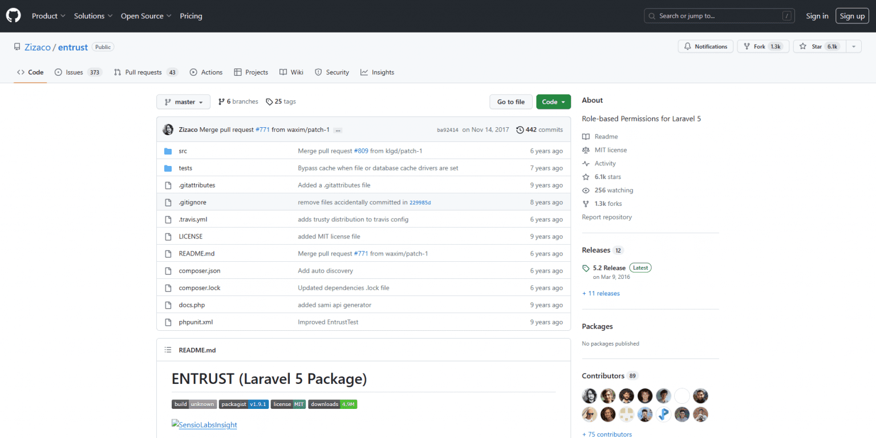Click the GitHub logo in the header
The image size is (876, 438).
(13, 15)
